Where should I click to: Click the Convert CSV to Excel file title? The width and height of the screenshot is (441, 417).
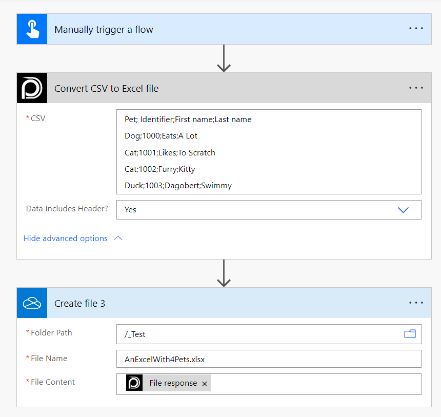click(x=106, y=88)
